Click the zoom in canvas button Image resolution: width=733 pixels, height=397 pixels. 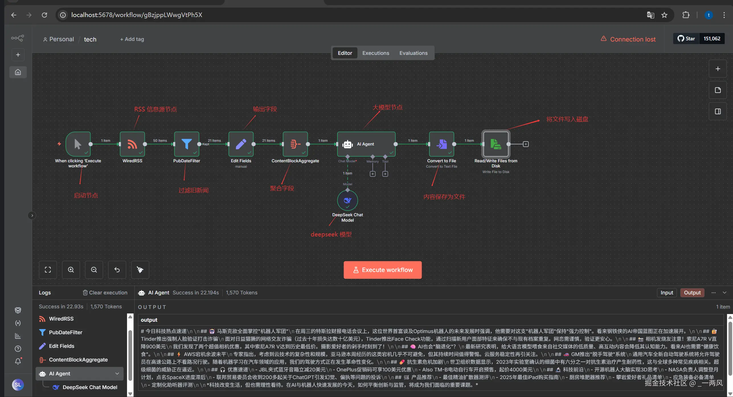click(x=71, y=270)
